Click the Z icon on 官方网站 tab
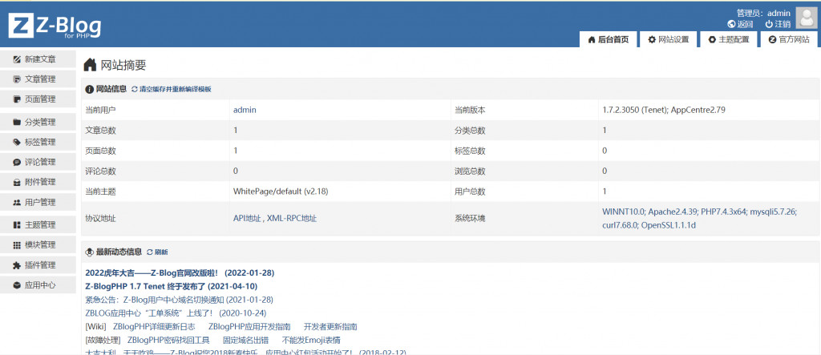Image resolution: width=821 pixels, height=355 pixels. coord(772,40)
